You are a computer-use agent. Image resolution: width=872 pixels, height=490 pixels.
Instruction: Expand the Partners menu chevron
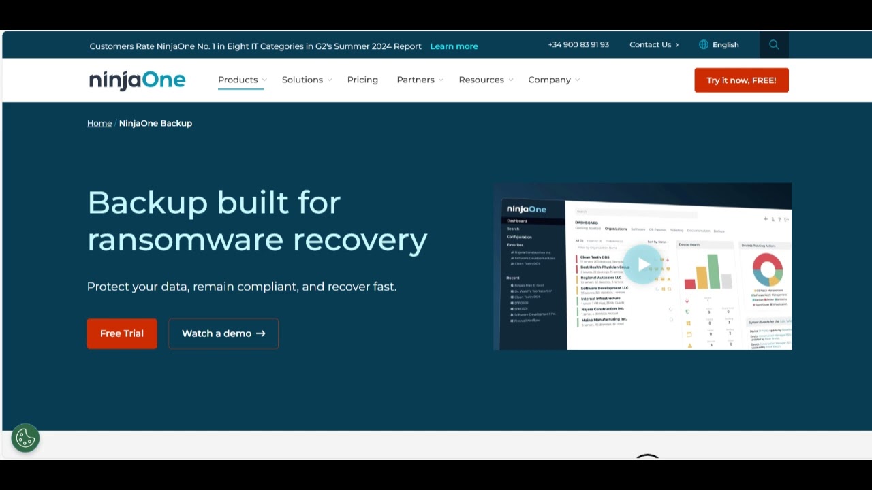pyautogui.click(x=441, y=80)
